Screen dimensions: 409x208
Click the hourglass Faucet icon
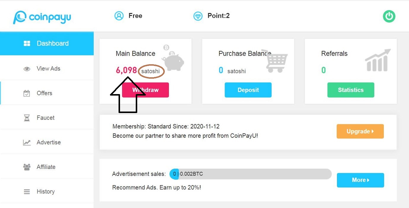[x=27, y=118]
